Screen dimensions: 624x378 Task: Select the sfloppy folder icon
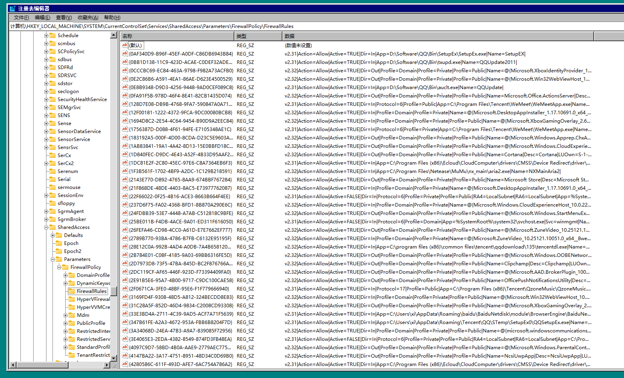(x=52, y=203)
